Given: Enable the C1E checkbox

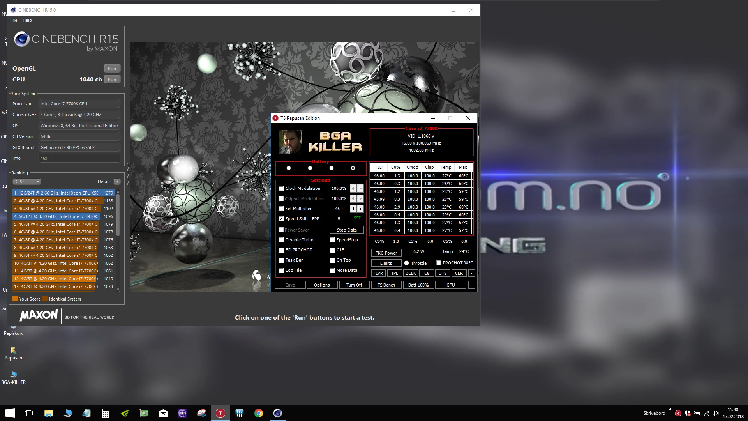Looking at the screenshot, I should pos(332,250).
